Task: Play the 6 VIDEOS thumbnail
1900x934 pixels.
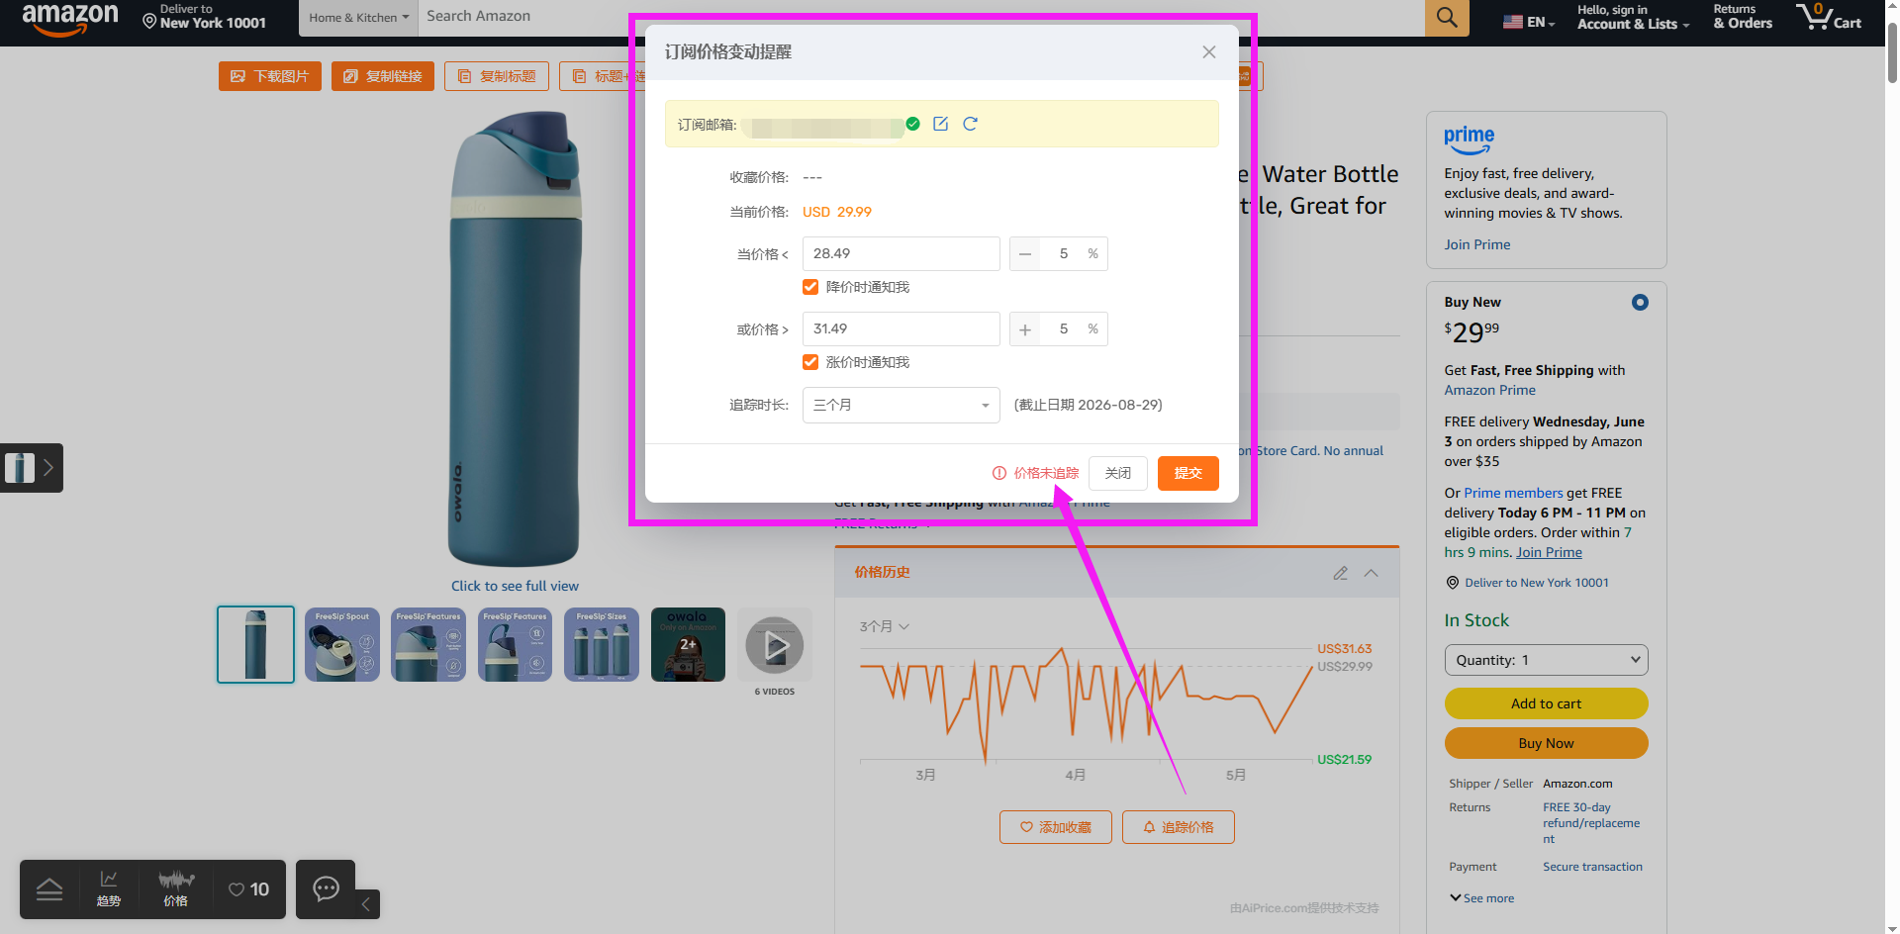Action: 775,645
